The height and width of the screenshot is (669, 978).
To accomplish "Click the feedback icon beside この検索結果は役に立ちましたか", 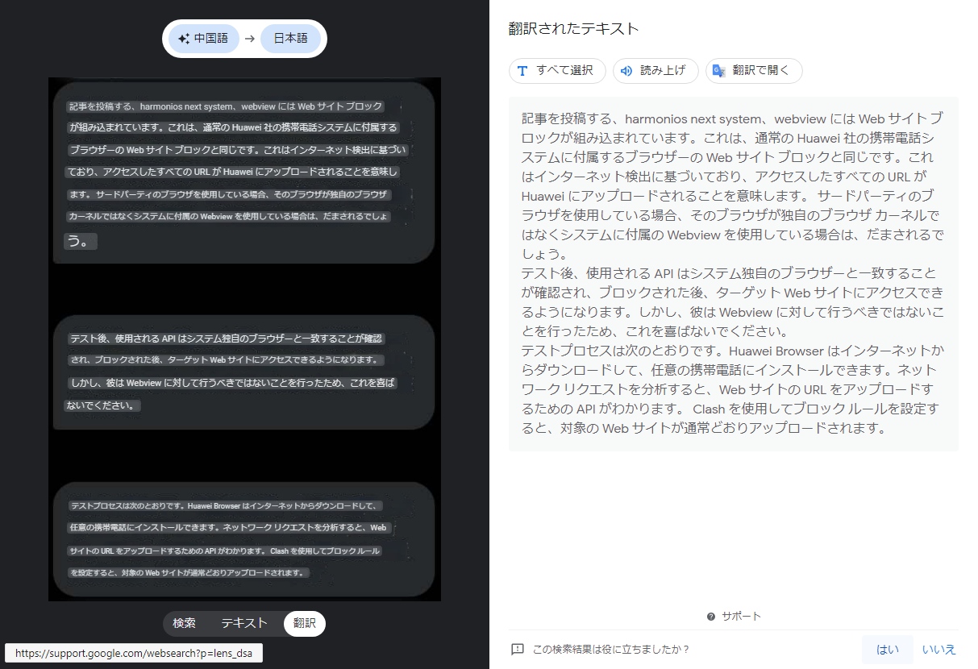I will click(518, 650).
